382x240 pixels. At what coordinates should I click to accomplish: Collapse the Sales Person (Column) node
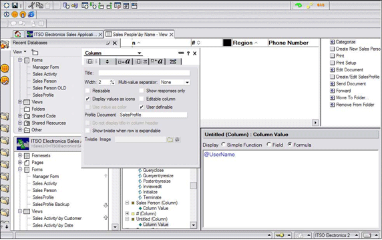point(127,203)
